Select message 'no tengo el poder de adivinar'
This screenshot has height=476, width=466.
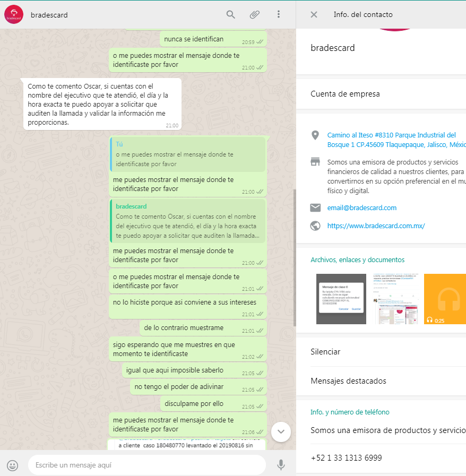(199, 387)
